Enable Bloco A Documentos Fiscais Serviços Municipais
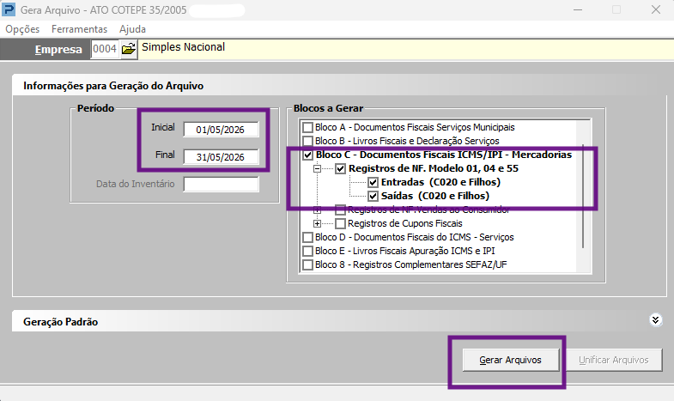The height and width of the screenshot is (401, 674). coord(307,128)
